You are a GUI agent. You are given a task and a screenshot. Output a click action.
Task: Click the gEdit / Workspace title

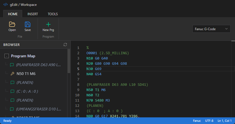[23, 5]
